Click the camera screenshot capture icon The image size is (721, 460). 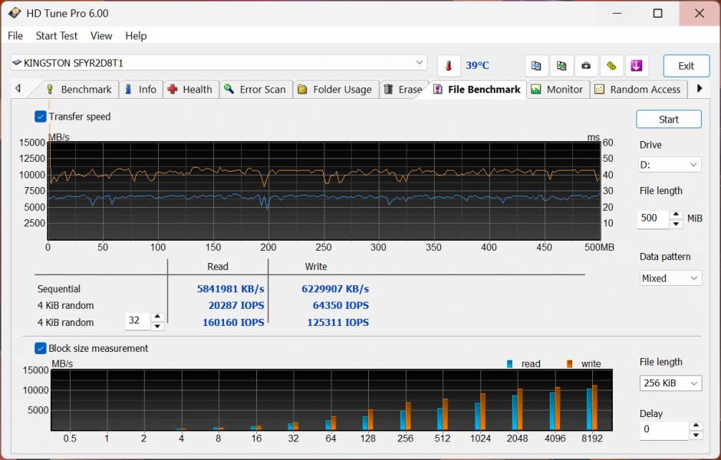click(586, 66)
